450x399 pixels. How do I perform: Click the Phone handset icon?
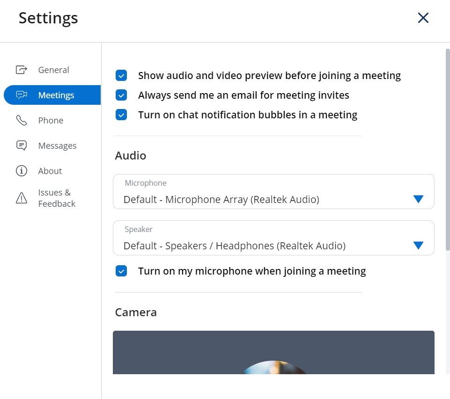pyautogui.click(x=22, y=120)
